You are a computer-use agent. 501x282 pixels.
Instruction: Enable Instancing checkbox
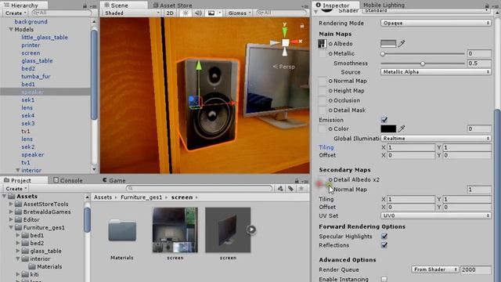click(x=384, y=279)
